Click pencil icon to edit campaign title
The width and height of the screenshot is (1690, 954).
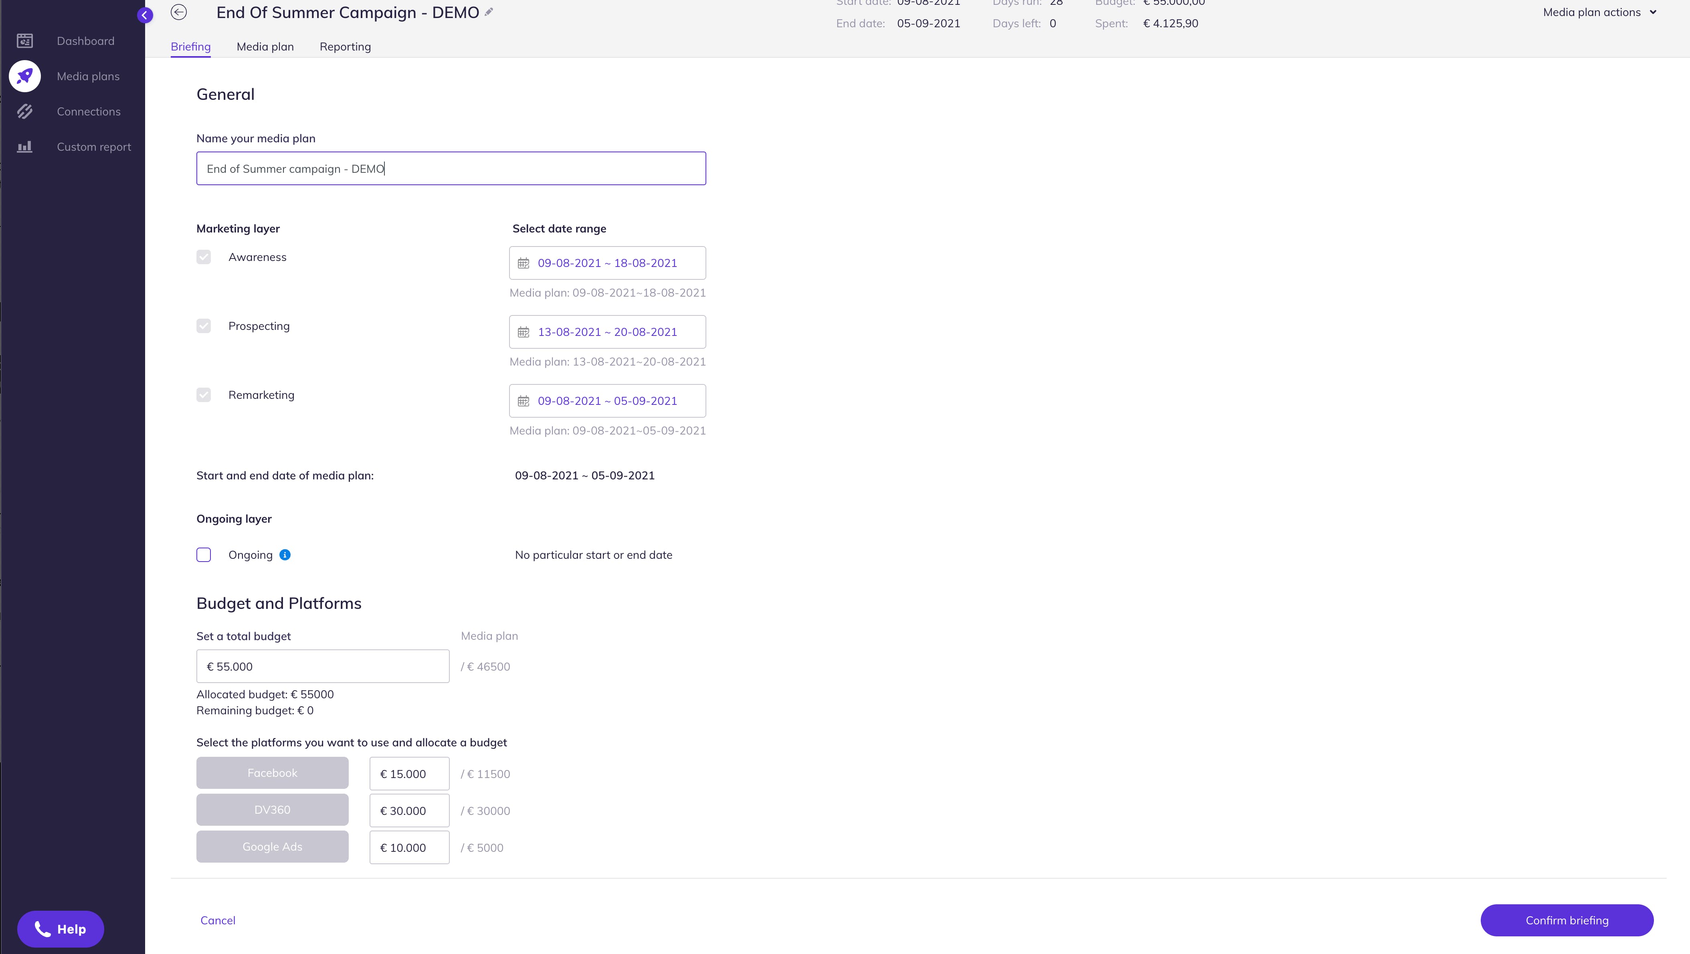489,12
